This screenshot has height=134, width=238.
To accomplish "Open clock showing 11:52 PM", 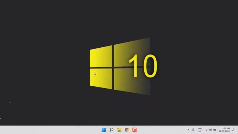I will [x=224, y=130].
